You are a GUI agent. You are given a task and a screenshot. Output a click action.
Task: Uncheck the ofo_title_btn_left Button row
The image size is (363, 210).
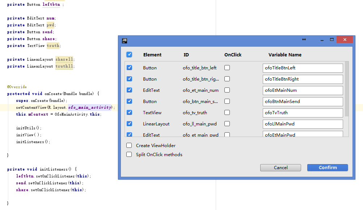129,68
